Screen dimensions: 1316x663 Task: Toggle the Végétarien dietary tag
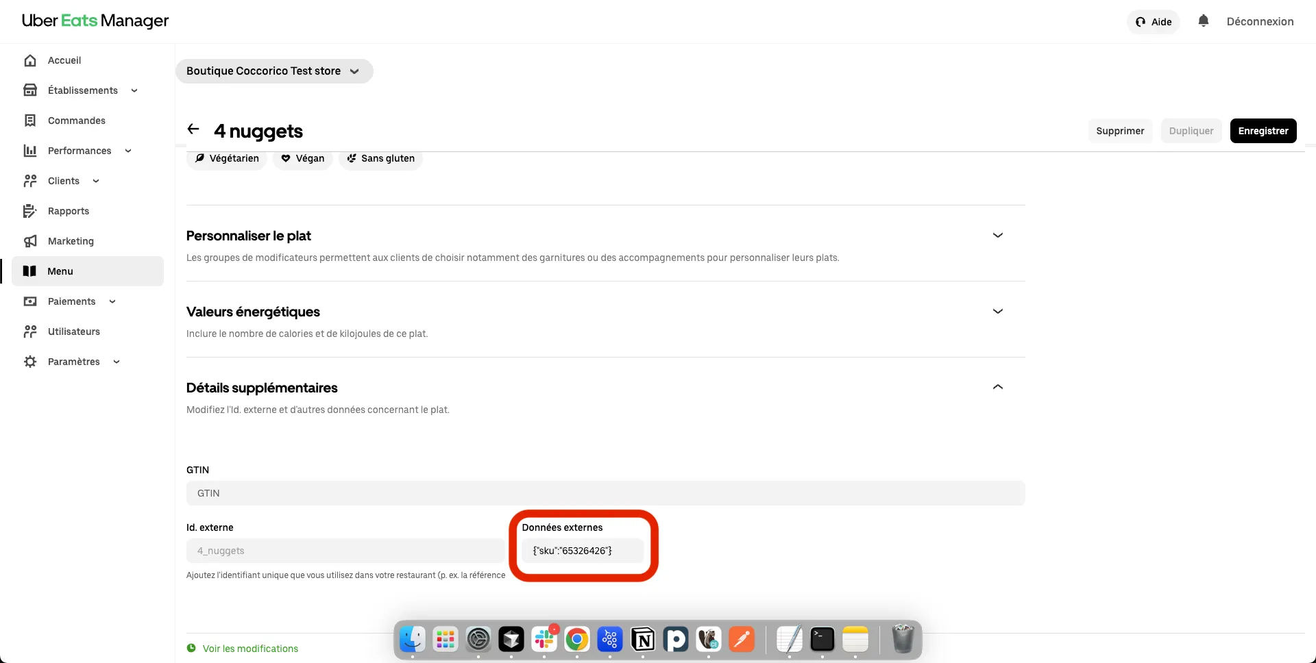coord(227,158)
